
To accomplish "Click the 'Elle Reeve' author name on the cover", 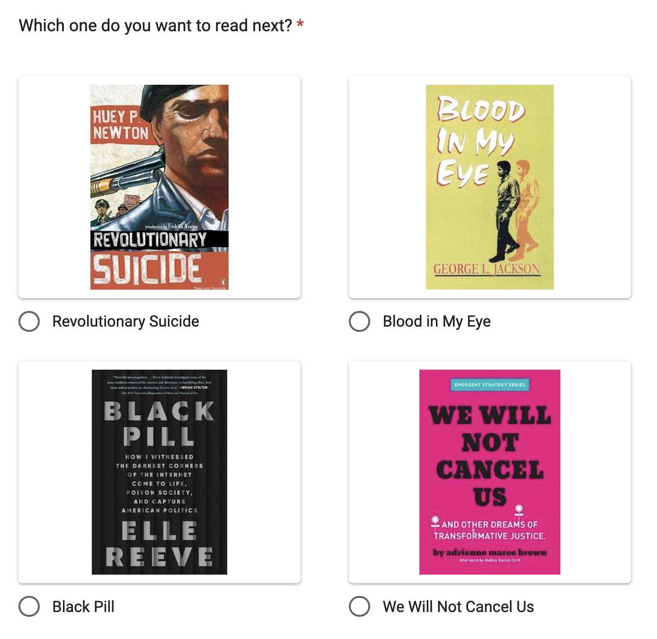I will click(160, 544).
